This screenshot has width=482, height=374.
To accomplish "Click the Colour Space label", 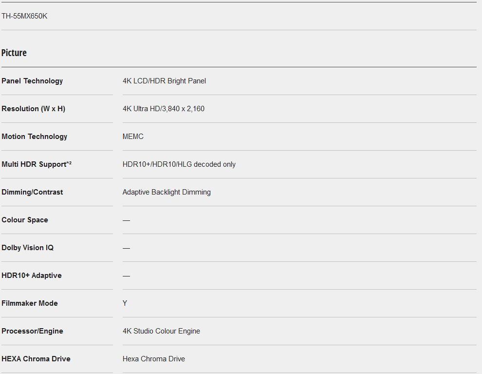I will coord(25,220).
